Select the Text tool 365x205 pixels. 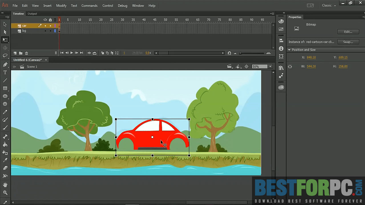[5, 72]
